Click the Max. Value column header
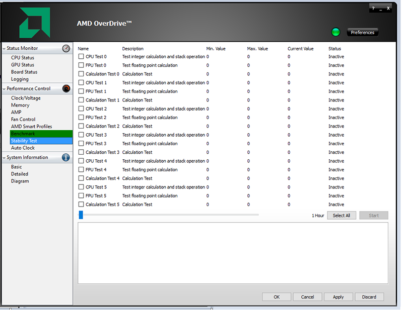Screen dimensions: 403x310 (x=257, y=49)
